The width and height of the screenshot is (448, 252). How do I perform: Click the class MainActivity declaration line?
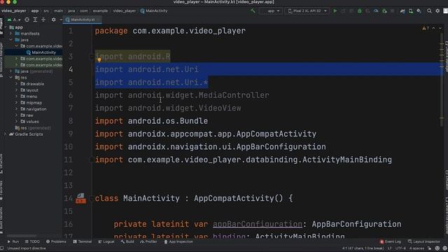click(x=194, y=198)
